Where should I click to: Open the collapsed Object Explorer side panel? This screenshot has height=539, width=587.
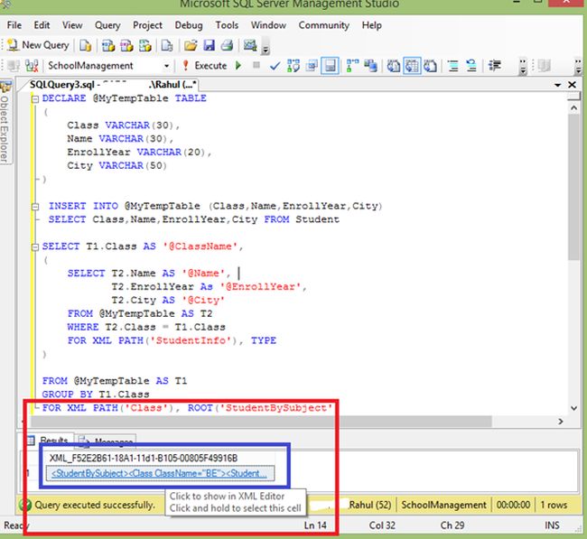5,126
